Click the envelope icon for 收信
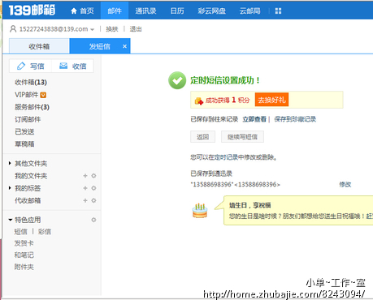The height and width of the screenshot is (300, 373). (x=63, y=66)
